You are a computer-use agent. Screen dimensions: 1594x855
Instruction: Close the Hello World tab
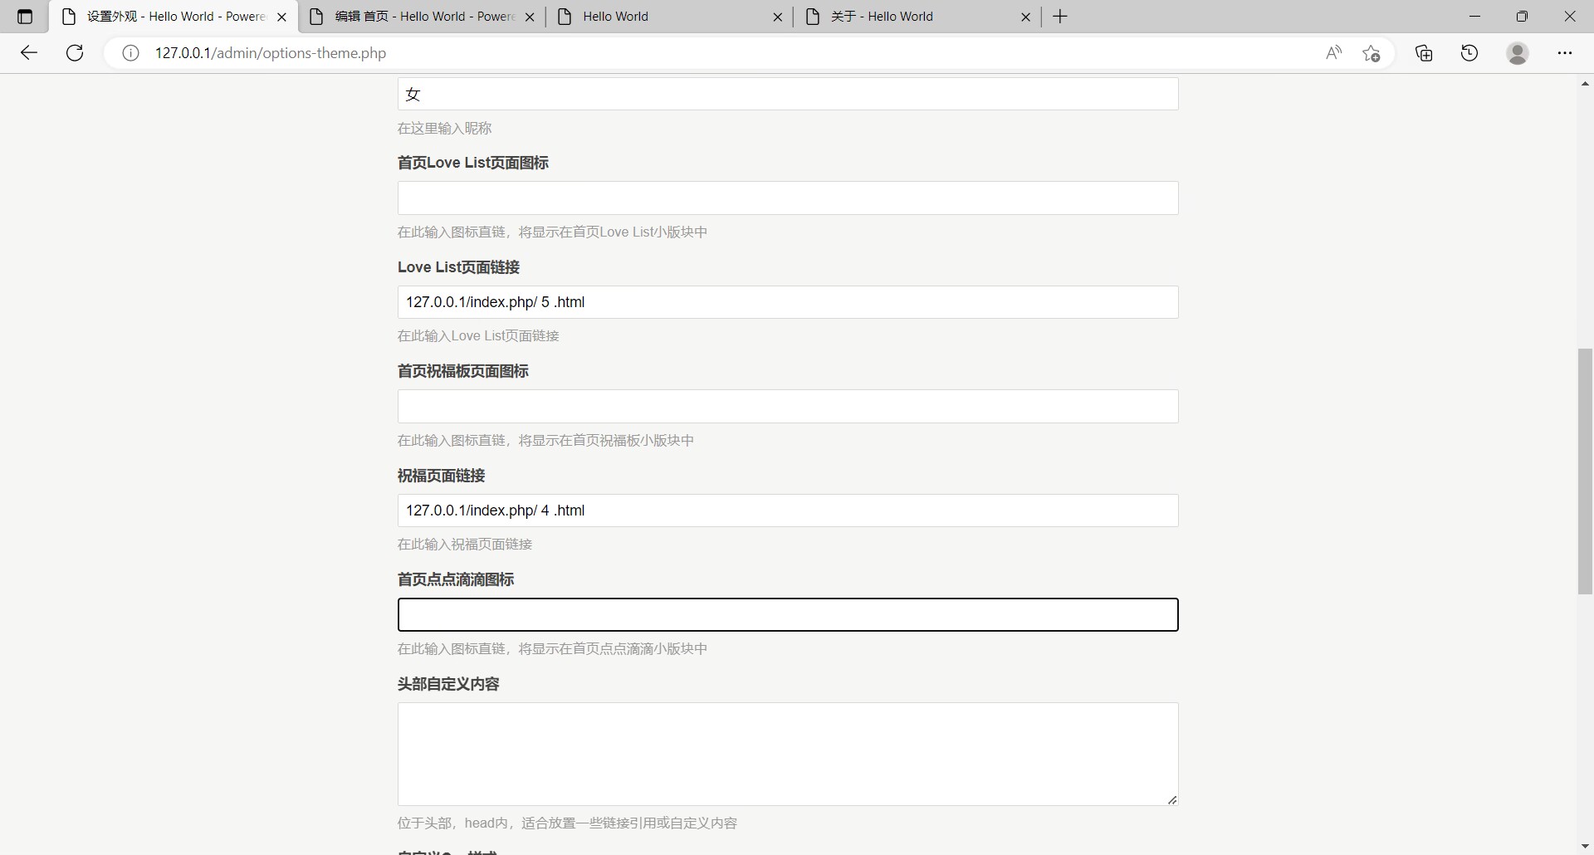777,17
